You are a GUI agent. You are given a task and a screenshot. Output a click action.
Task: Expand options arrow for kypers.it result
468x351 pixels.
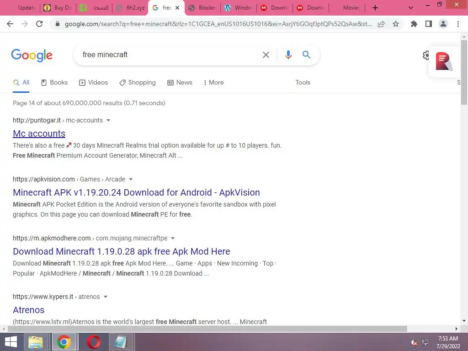point(106,297)
